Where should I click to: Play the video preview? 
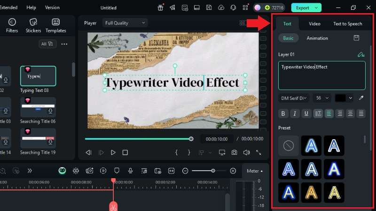point(113,152)
